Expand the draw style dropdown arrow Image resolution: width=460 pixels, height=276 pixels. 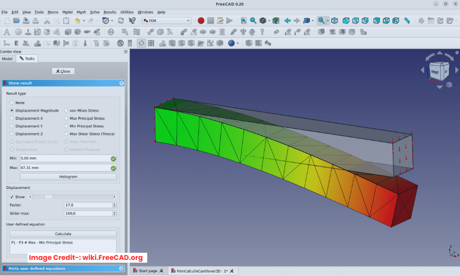pos(237,43)
